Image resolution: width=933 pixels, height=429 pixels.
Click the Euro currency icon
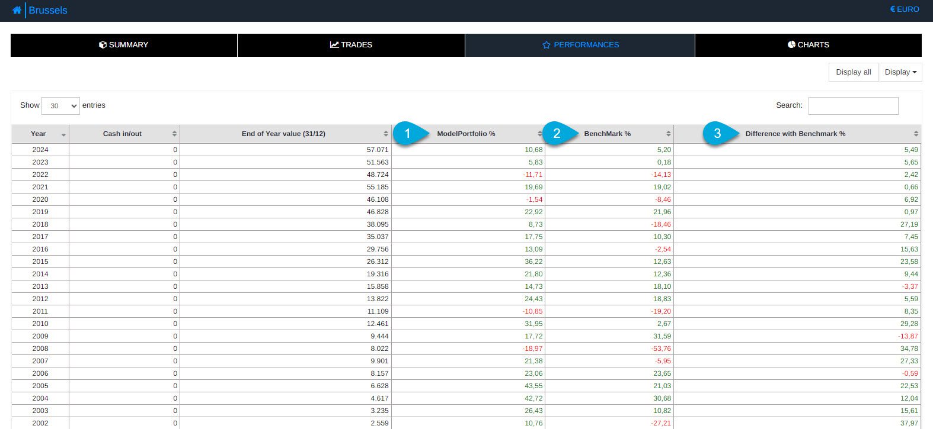click(x=893, y=9)
